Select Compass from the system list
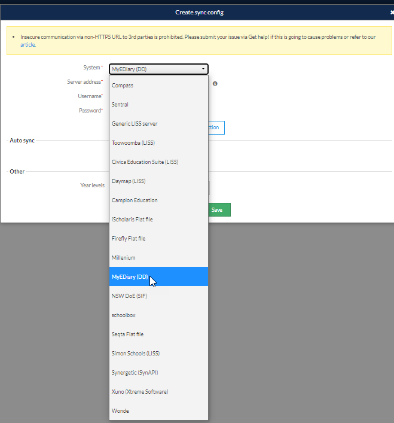This screenshot has height=423, width=394. click(158, 85)
